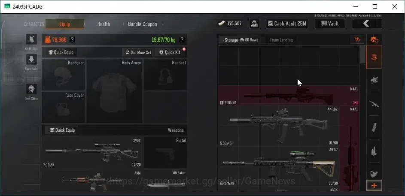This screenshot has height=196, width=405.
Task: Click the 19.97/70 kg weight value
Action: pos(164,40)
